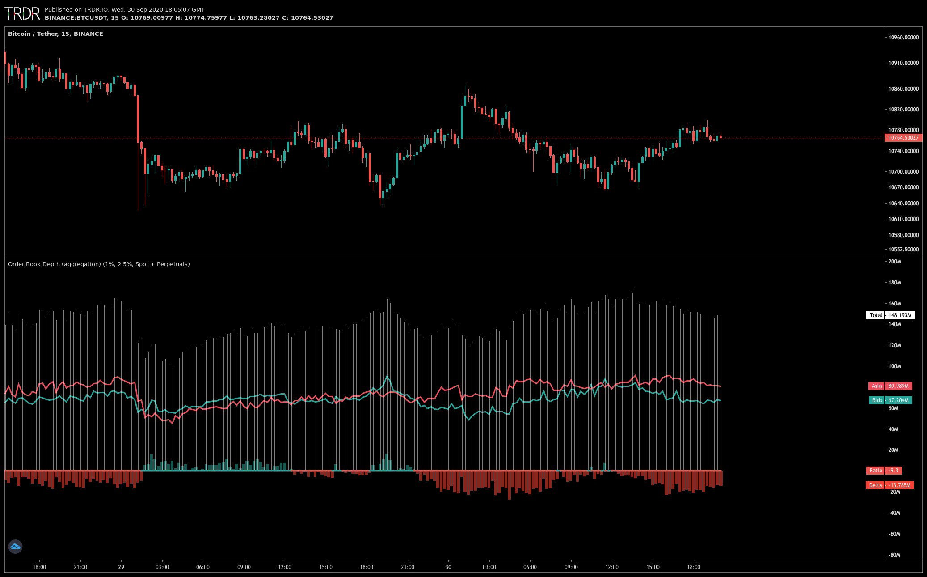The height and width of the screenshot is (577, 927).
Task: Click the blue TradingView cloud icon
Action: 15,546
